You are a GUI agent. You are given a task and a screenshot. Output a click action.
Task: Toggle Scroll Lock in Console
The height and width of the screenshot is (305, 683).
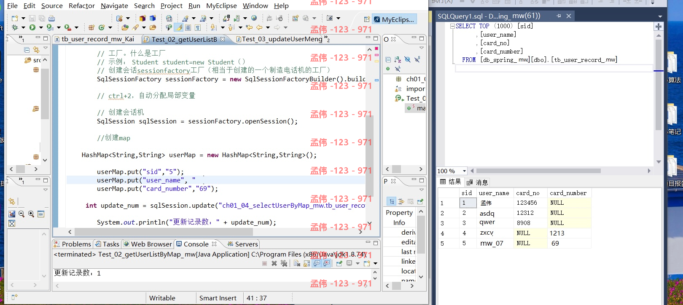307,263
